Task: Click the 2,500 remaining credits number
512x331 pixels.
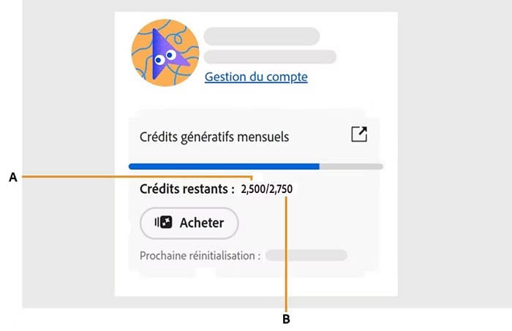Action: (253, 189)
